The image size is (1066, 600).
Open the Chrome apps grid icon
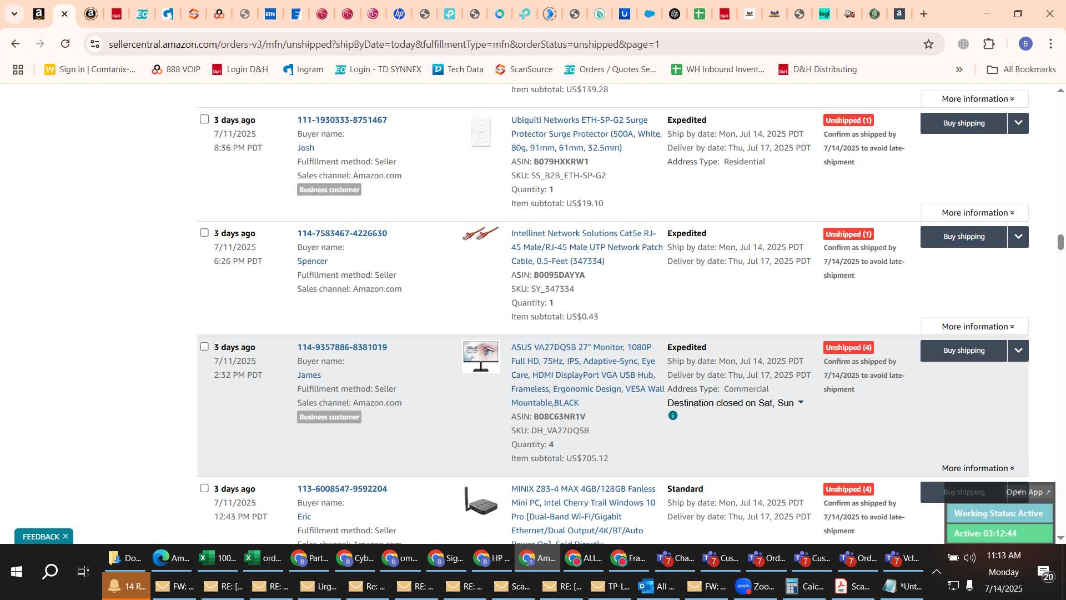point(18,69)
